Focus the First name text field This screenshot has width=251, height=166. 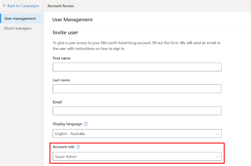pos(137,67)
